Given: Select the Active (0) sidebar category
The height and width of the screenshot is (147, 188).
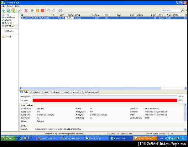Looking at the screenshot, I should (7, 23).
